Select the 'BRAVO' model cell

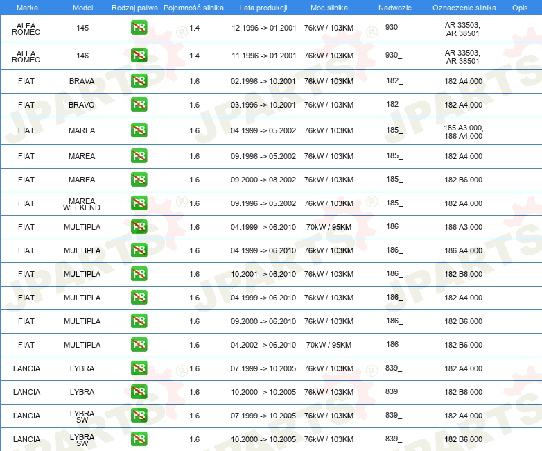point(82,105)
